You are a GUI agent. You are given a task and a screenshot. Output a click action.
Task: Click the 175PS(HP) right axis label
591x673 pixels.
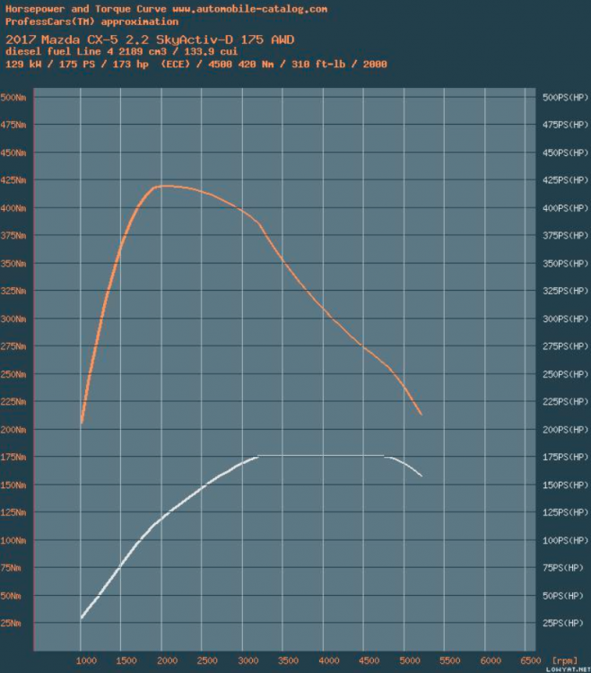(x=563, y=458)
